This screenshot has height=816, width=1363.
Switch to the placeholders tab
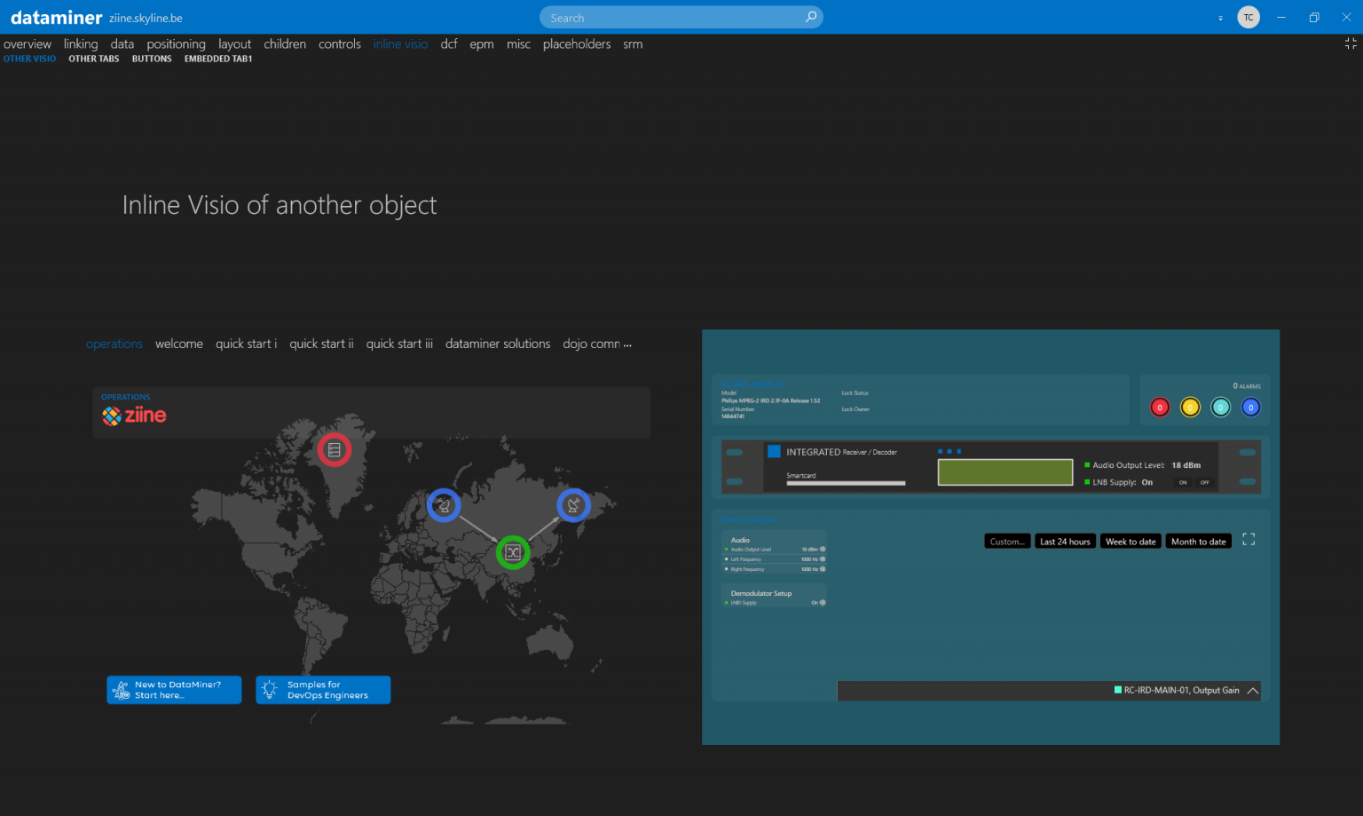577,44
